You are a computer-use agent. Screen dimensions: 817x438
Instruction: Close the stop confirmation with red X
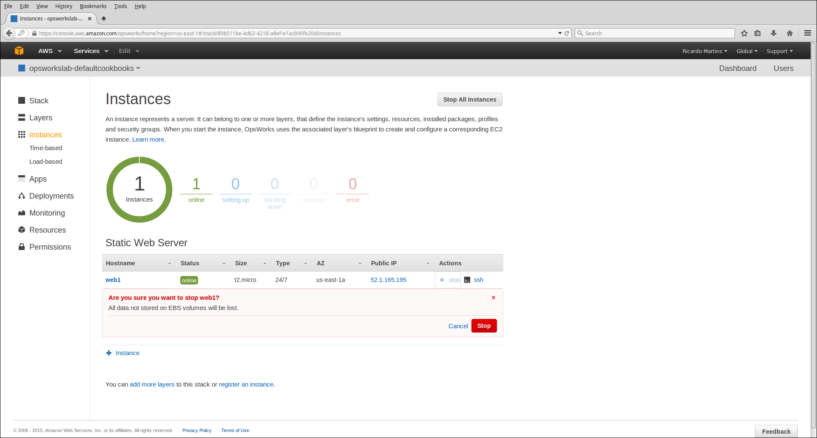[x=494, y=298]
